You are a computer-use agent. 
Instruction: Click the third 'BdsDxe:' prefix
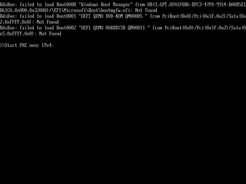click(x=9, y=28)
